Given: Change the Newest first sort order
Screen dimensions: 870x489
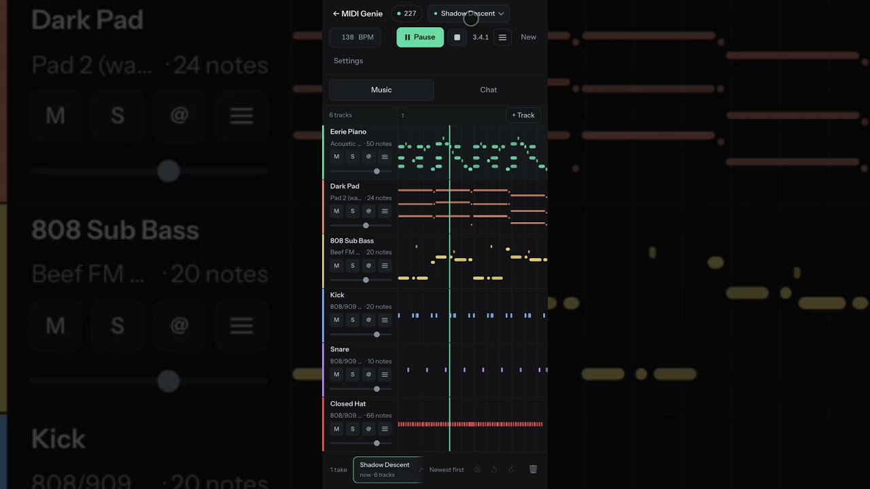Looking at the screenshot, I should 447,469.
